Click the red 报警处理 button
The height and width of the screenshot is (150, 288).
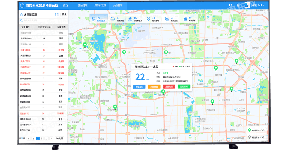pyautogui.click(x=169, y=87)
